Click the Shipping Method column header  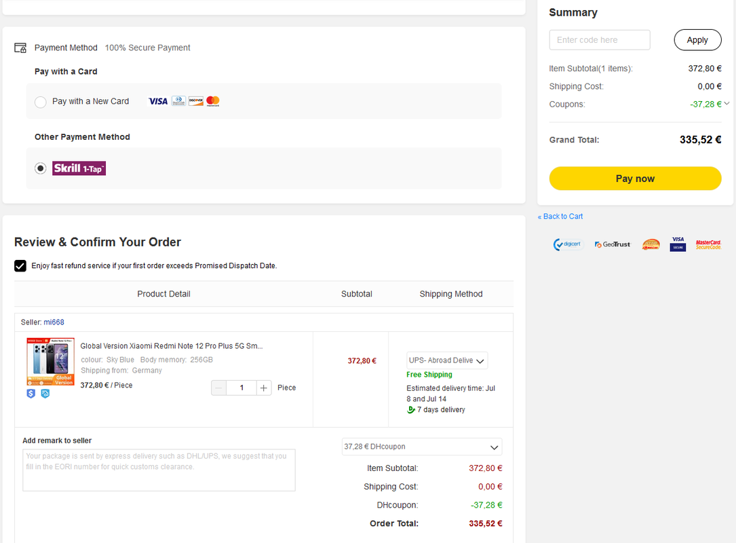pyautogui.click(x=451, y=294)
